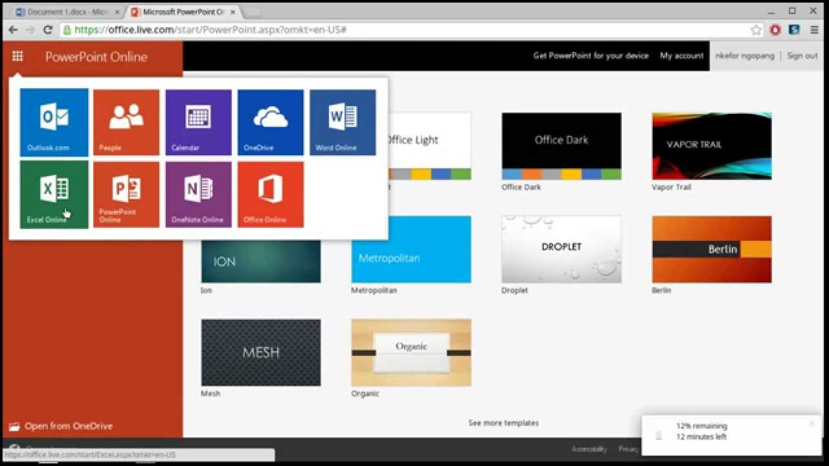Open the Outlook.com tile
The height and width of the screenshot is (466, 829).
point(54,122)
